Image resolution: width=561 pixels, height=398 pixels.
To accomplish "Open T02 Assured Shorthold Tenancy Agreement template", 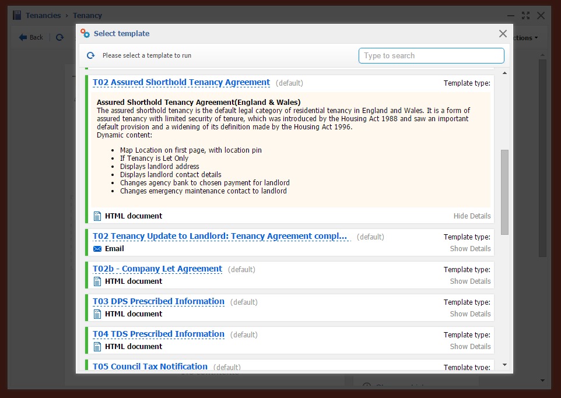I will 181,83.
